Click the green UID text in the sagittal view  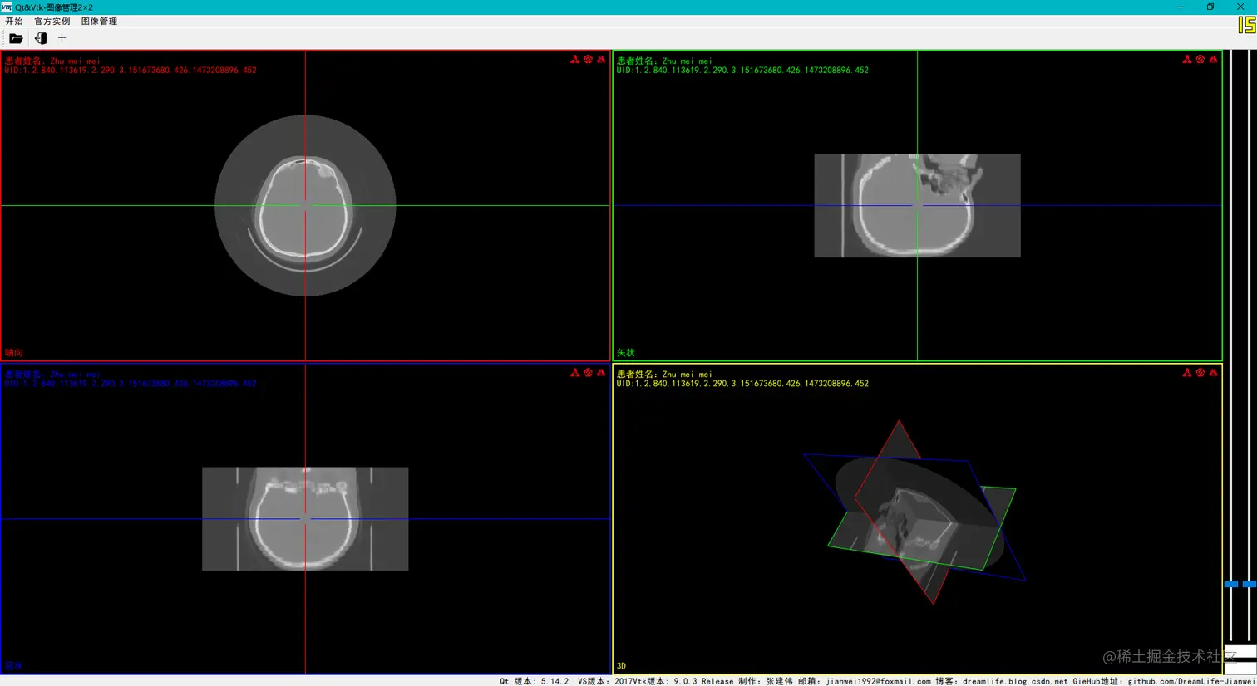[x=742, y=71]
